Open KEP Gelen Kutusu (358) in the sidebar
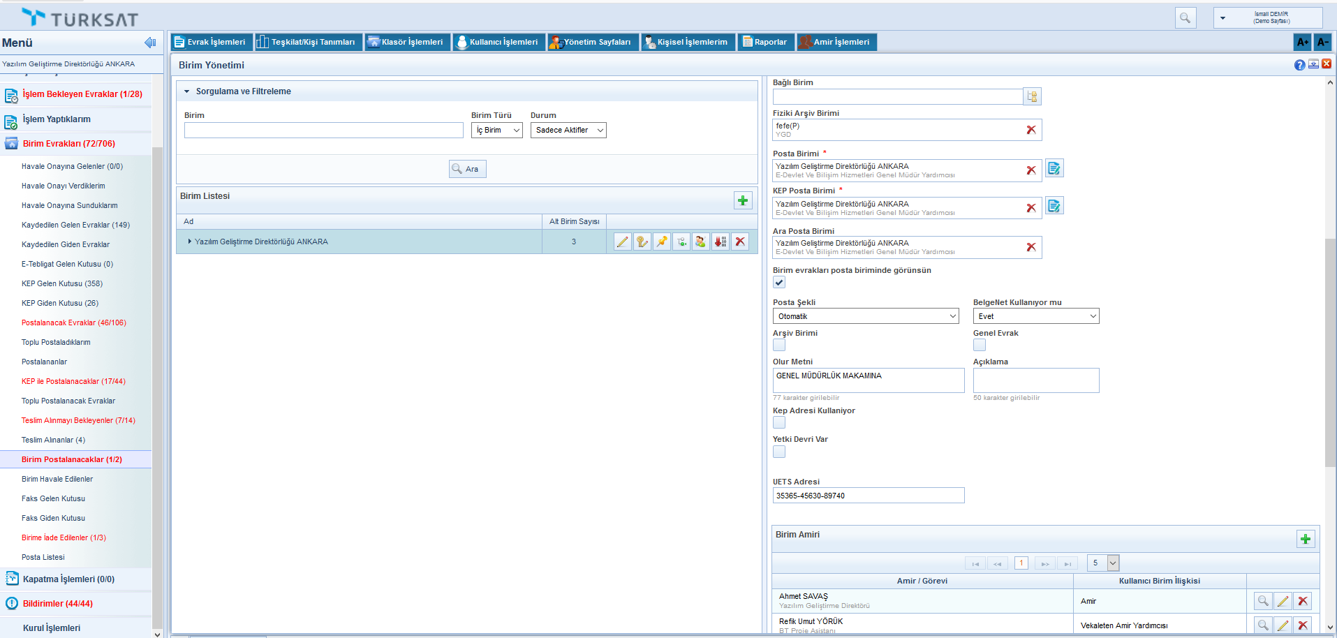This screenshot has height=638, width=1337. point(62,283)
